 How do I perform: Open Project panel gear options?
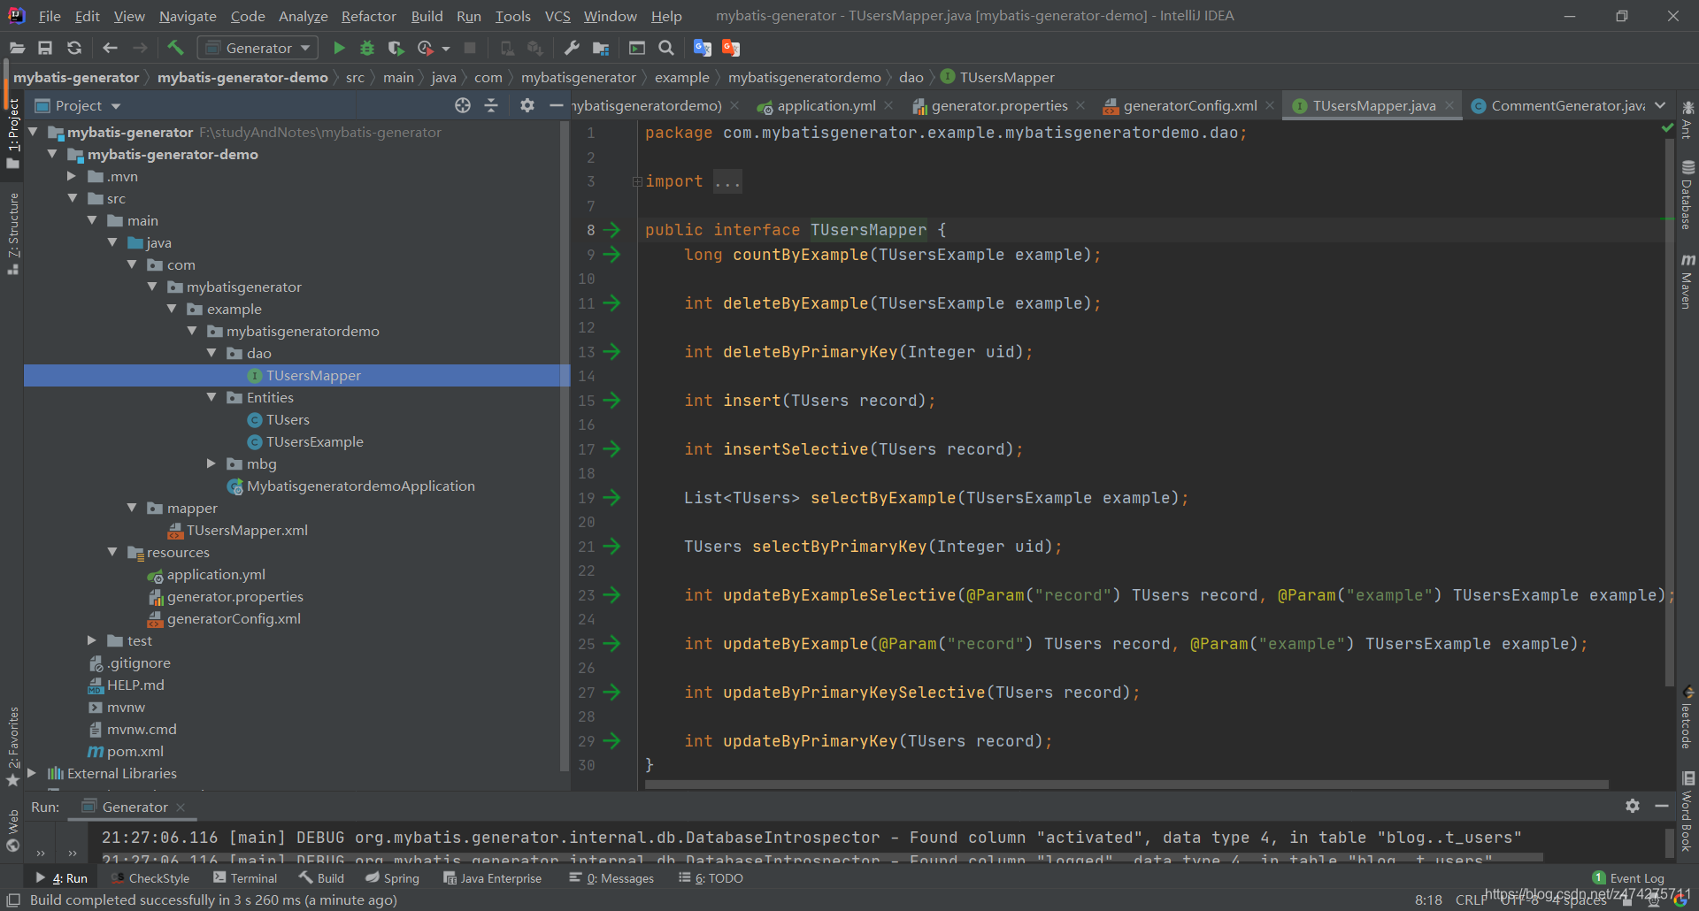pos(527,105)
